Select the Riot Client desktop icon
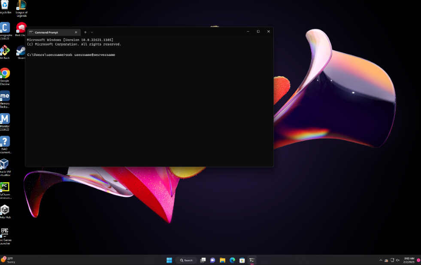Screen dimensions: 421x265 point(21,30)
